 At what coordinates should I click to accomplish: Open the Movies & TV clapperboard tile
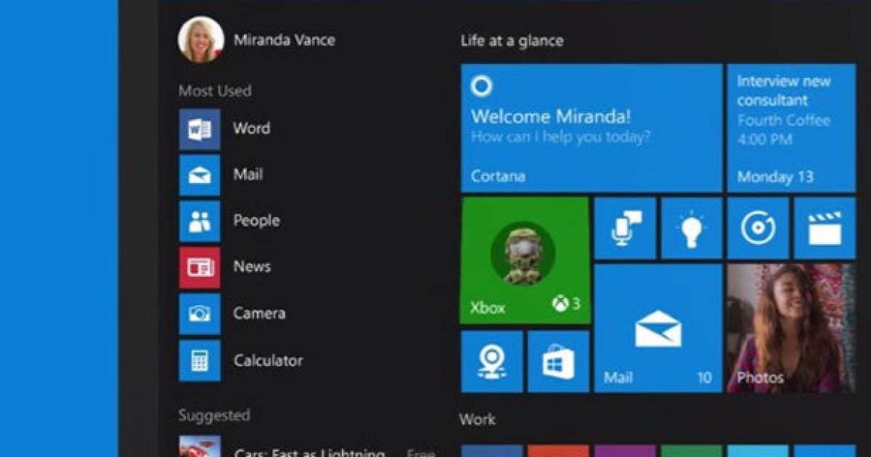(x=824, y=228)
